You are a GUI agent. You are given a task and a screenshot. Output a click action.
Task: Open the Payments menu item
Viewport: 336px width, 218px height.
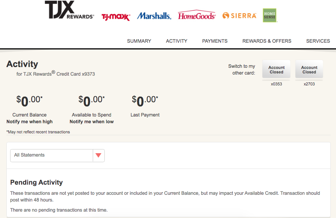215,41
